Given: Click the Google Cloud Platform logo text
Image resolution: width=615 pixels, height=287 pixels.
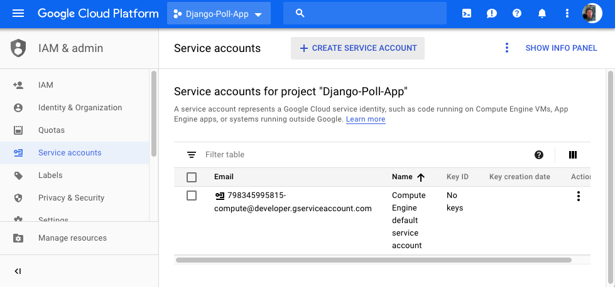Looking at the screenshot, I should coord(98,14).
